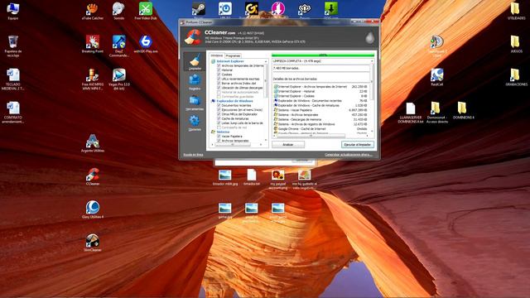Select the UTILIDADES folder on desktop

coord(516,11)
